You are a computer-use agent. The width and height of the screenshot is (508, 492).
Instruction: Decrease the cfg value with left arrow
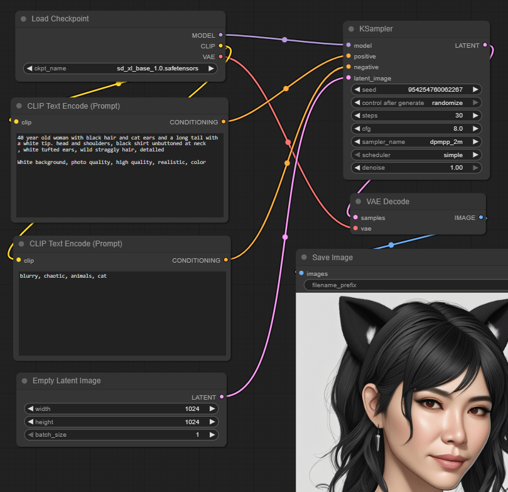click(x=357, y=129)
